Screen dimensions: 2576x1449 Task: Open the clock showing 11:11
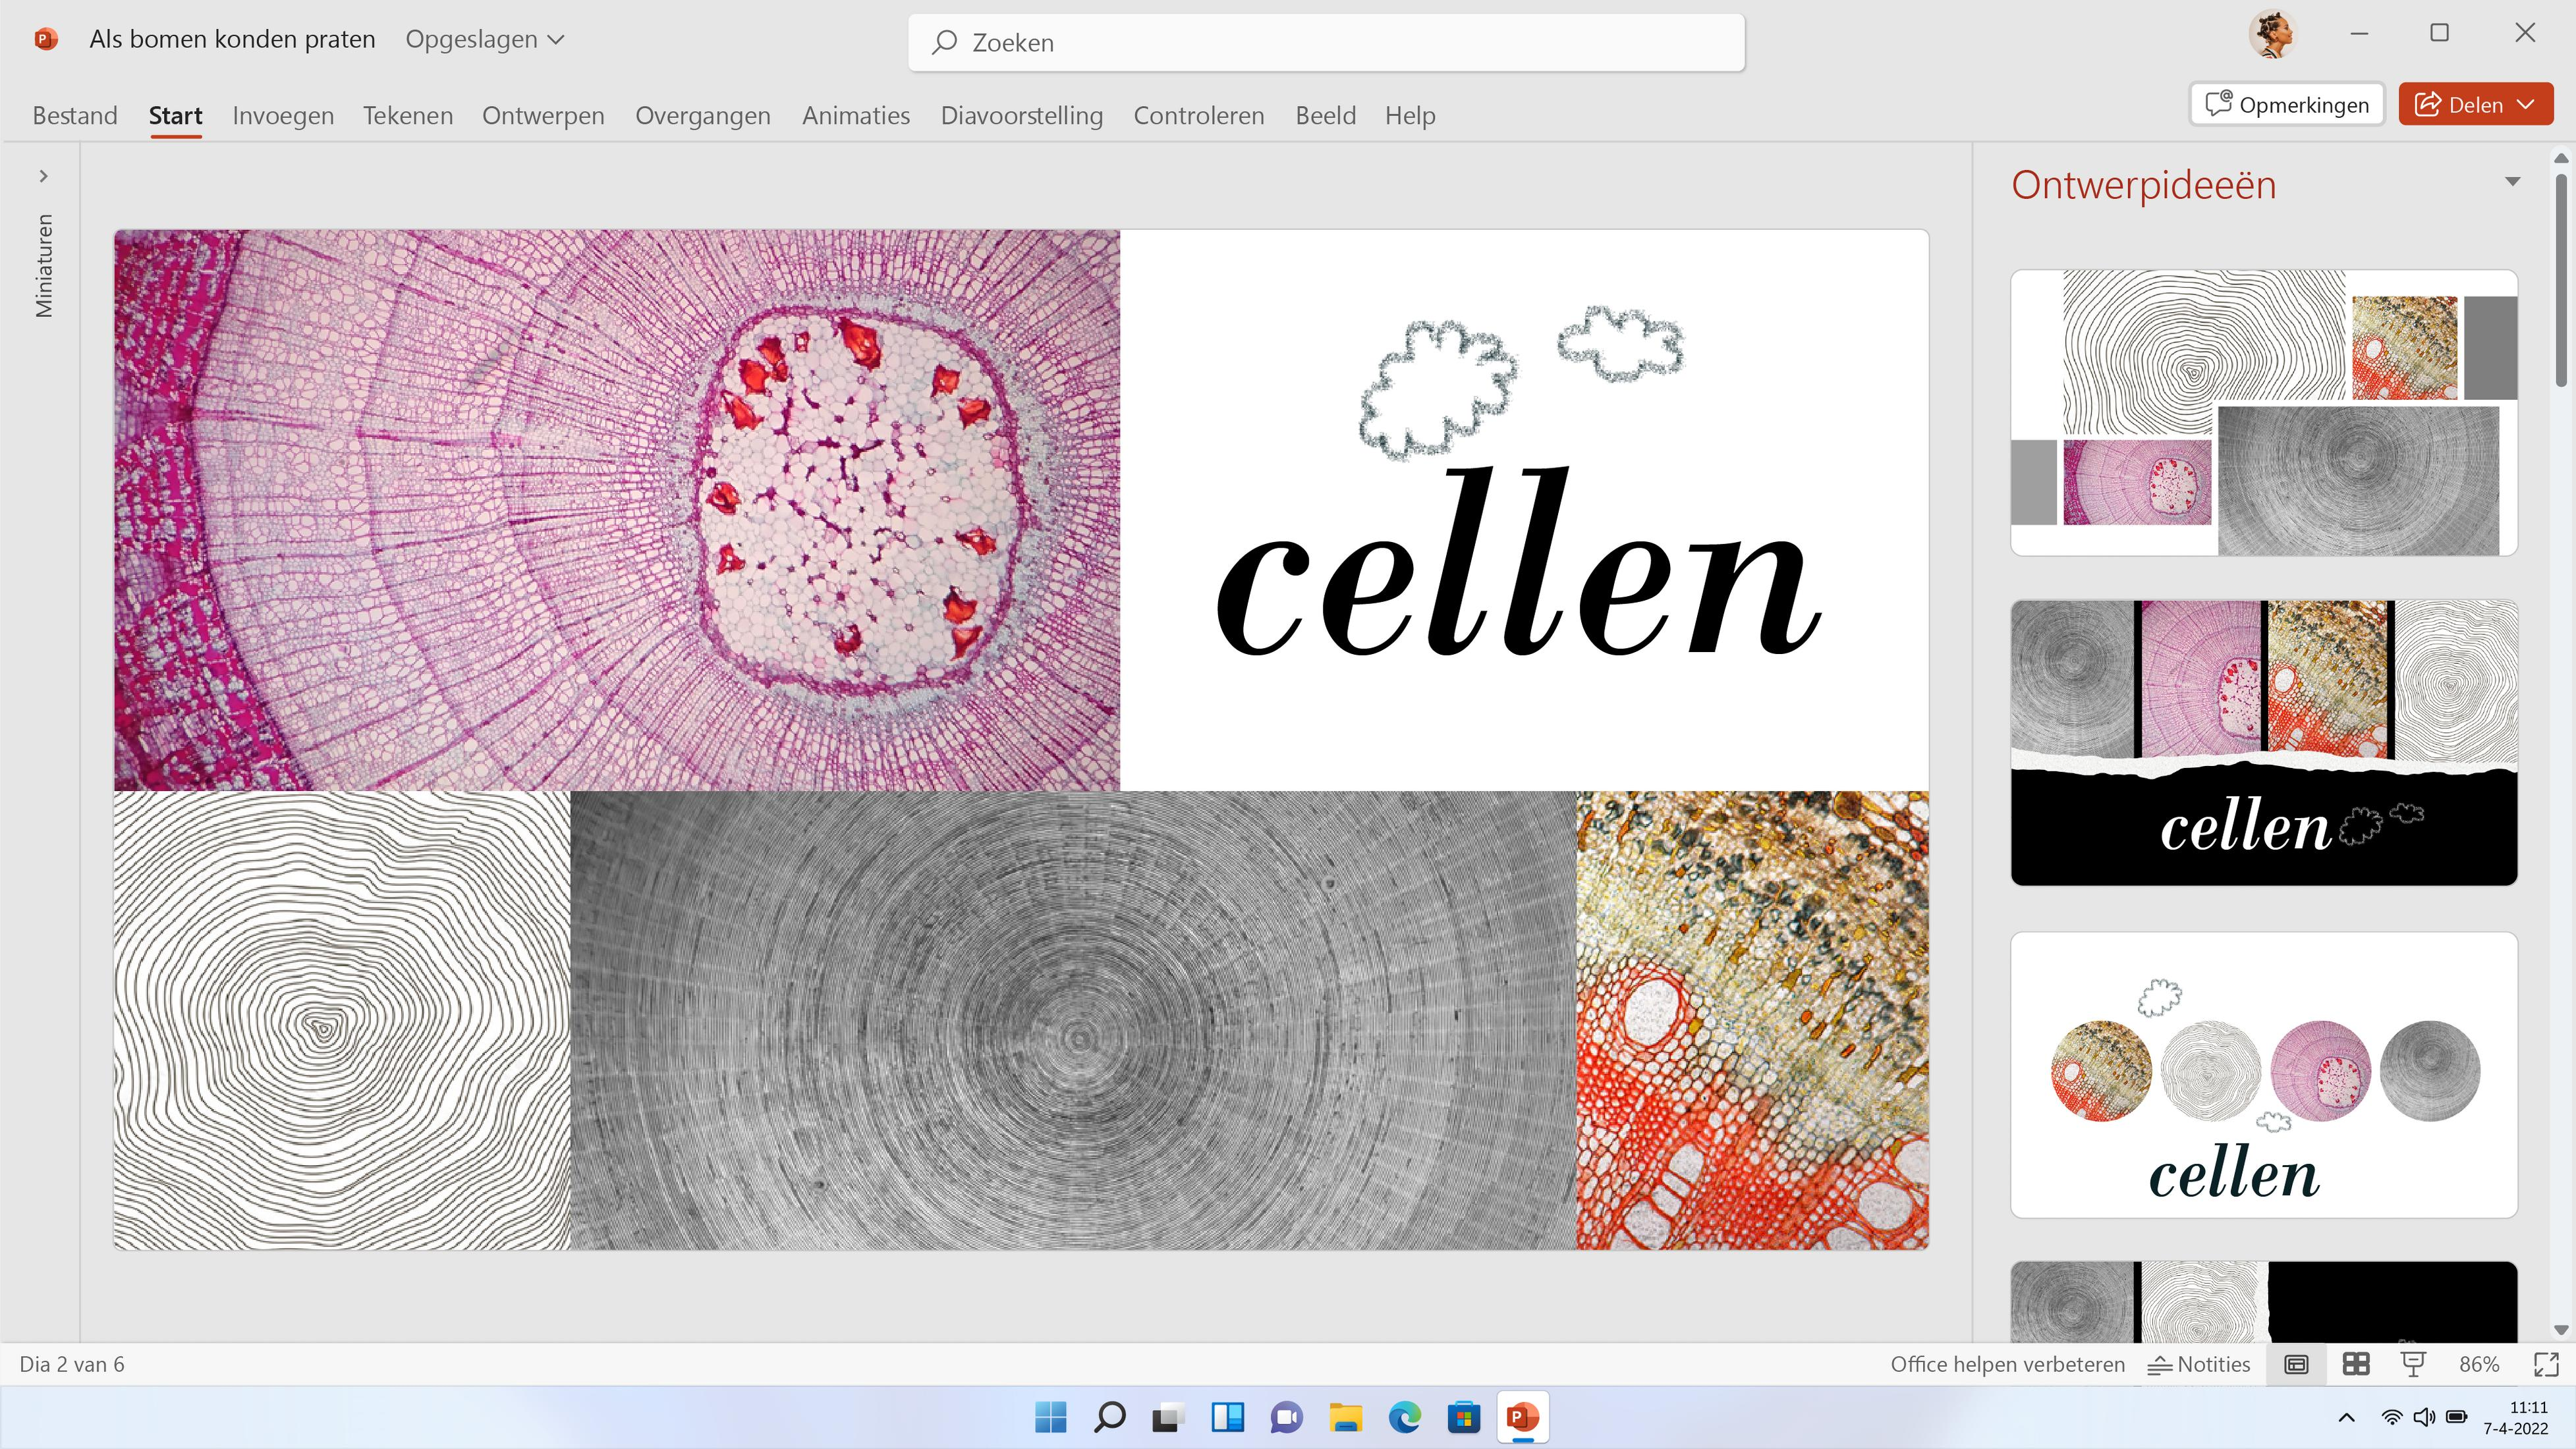pos(2516,1417)
